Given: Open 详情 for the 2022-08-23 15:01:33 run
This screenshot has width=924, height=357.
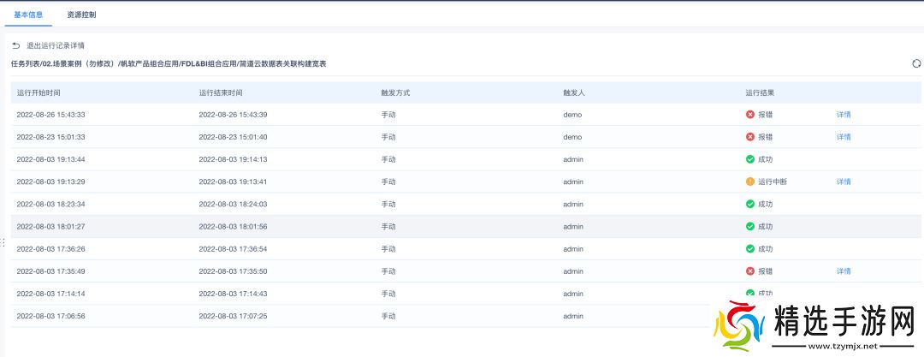Looking at the screenshot, I should pos(843,137).
